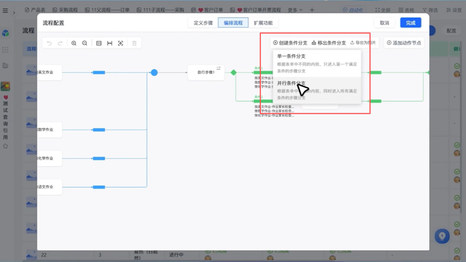
Task: Open the lightbulb help button
Action: tap(442, 236)
